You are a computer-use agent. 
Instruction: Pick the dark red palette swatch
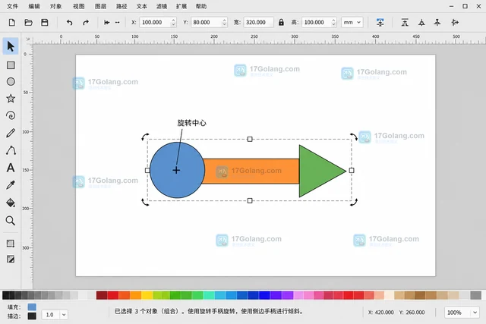102,295
